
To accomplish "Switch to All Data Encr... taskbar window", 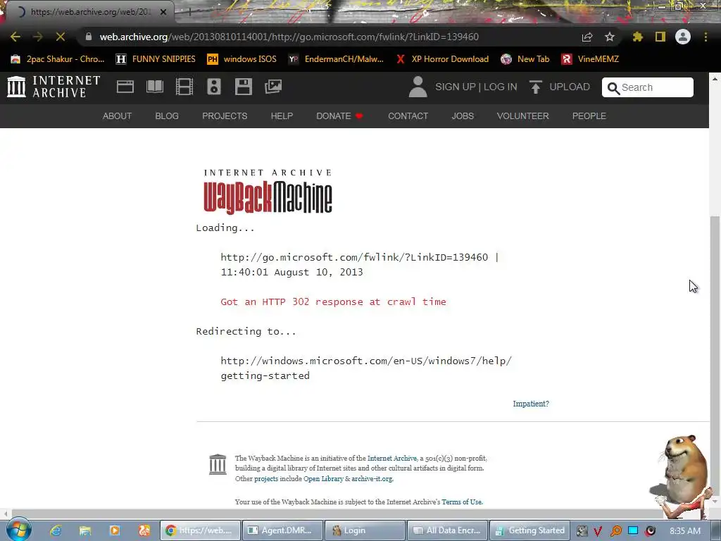I will [447, 530].
